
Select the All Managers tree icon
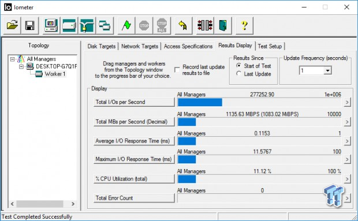tap(21, 59)
